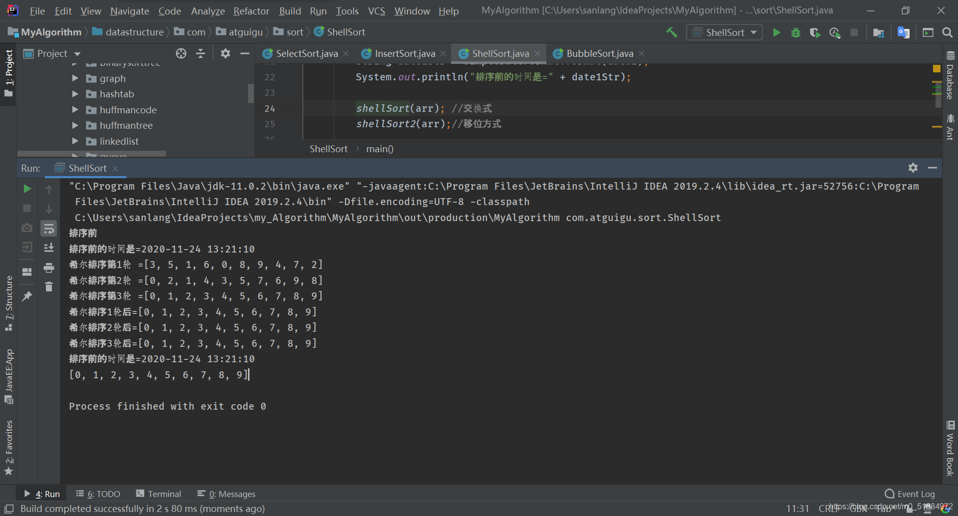Click the Run panel layout icon
The width and height of the screenshot is (958, 516).
tap(27, 272)
